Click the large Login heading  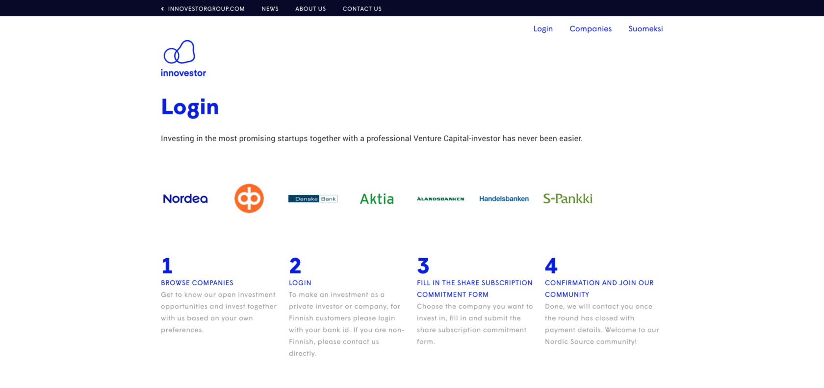pos(190,107)
